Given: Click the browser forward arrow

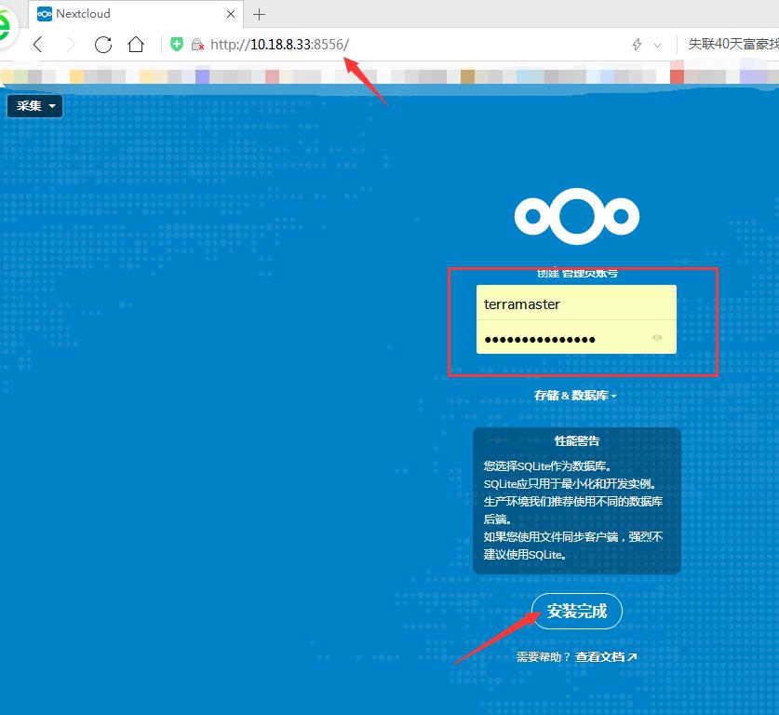Looking at the screenshot, I should coord(70,44).
